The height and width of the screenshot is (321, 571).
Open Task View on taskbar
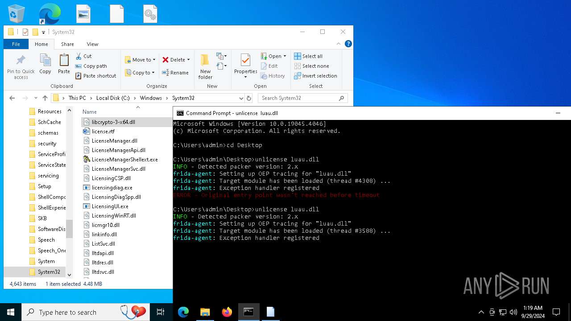click(x=161, y=312)
